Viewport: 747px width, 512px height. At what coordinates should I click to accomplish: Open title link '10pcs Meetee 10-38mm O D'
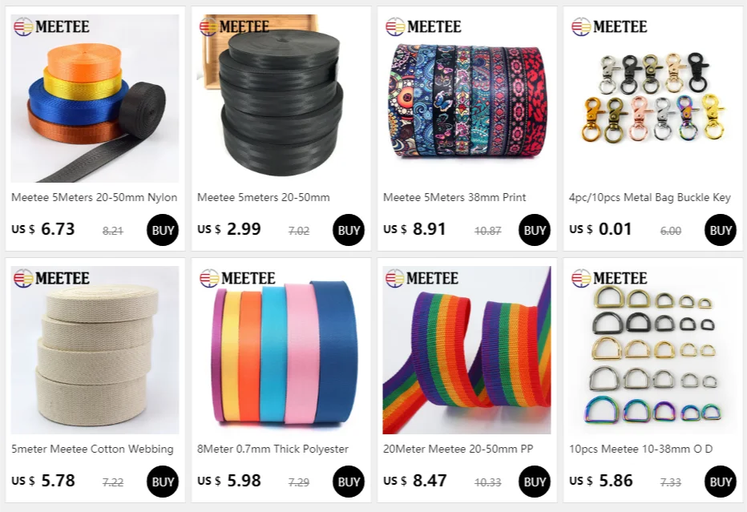[640, 449]
